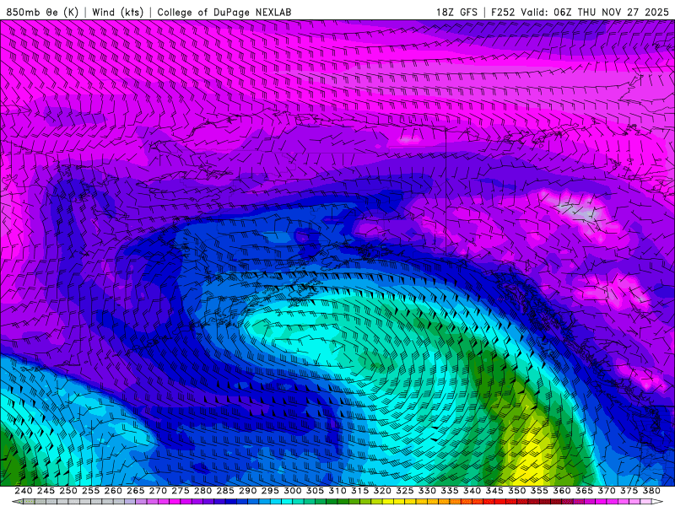Click the 255 value on color scale
The image size is (675, 506).
click(90, 491)
